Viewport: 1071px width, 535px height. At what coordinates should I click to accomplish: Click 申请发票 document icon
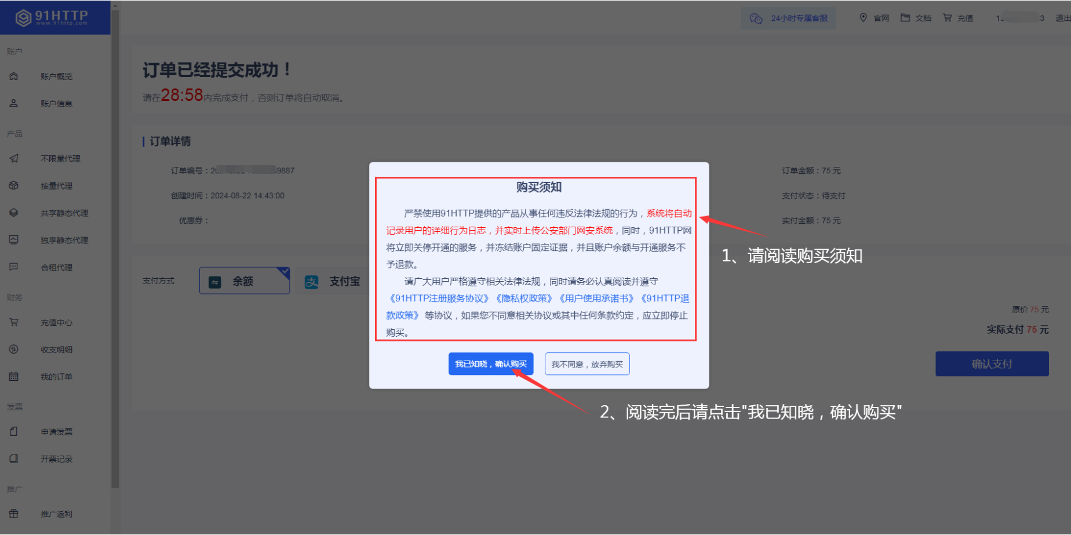(14, 432)
